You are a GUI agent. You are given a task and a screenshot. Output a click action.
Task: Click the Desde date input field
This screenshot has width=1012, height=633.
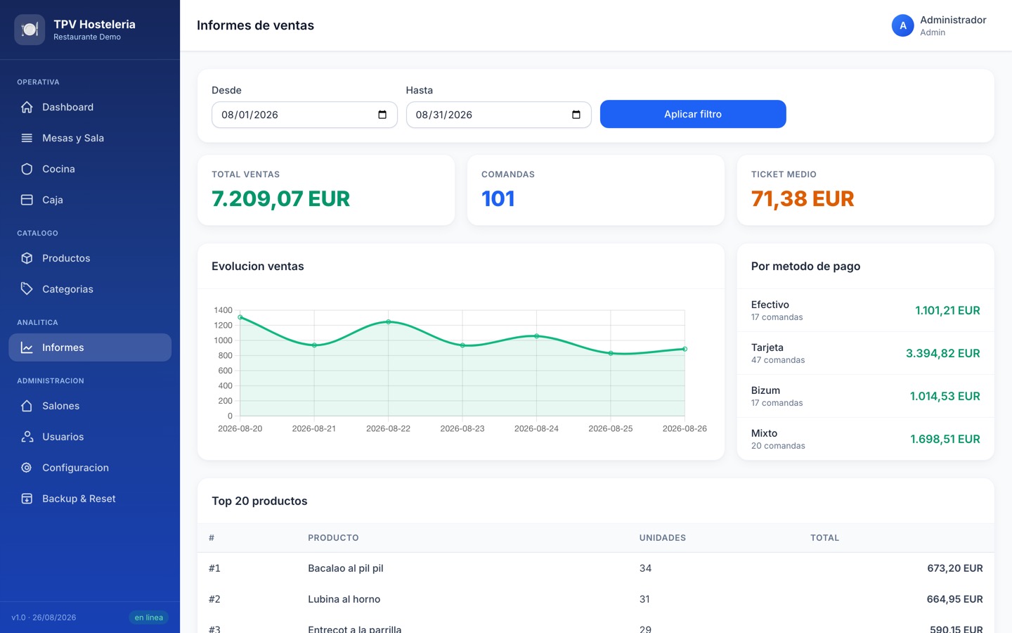tap(304, 115)
